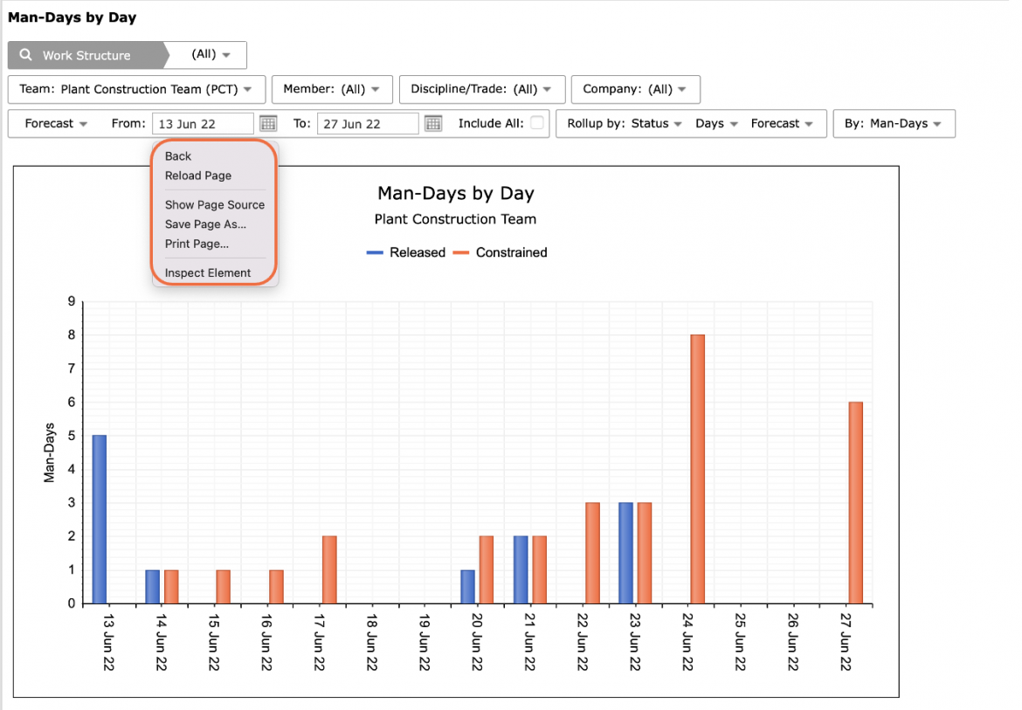Choose Reload Page from context menu
The image size is (1022, 710).
(198, 176)
